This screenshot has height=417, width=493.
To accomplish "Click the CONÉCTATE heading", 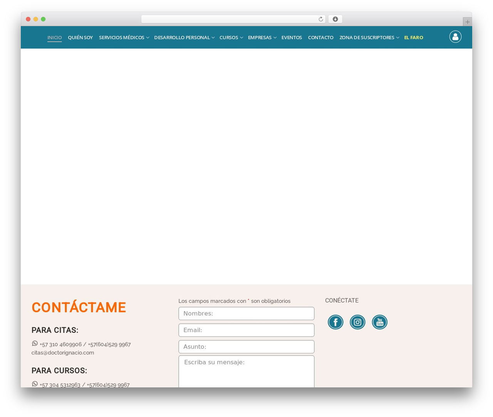I will pos(342,300).
